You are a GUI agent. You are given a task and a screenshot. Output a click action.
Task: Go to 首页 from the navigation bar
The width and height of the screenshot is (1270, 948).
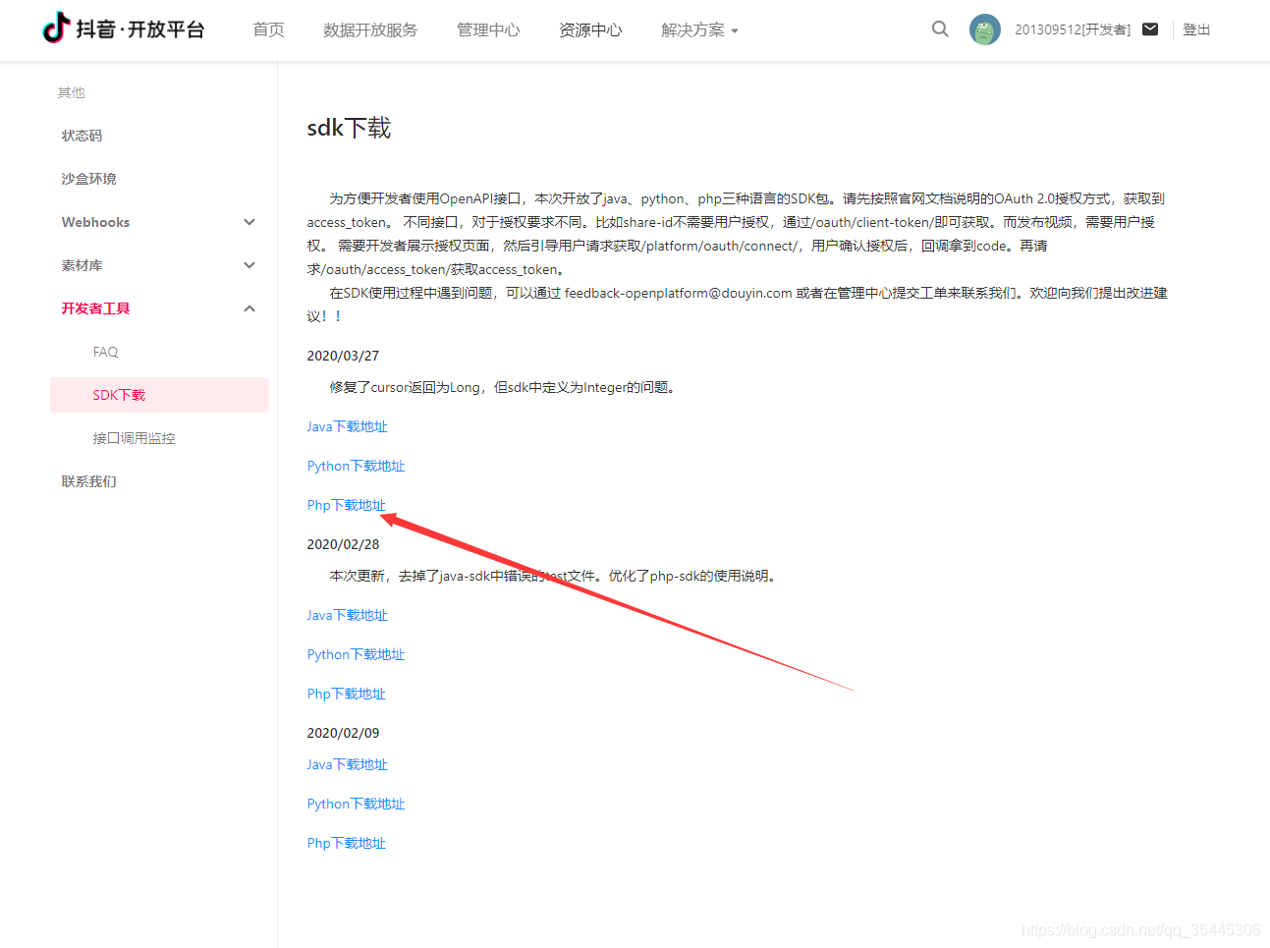coord(267,29)
